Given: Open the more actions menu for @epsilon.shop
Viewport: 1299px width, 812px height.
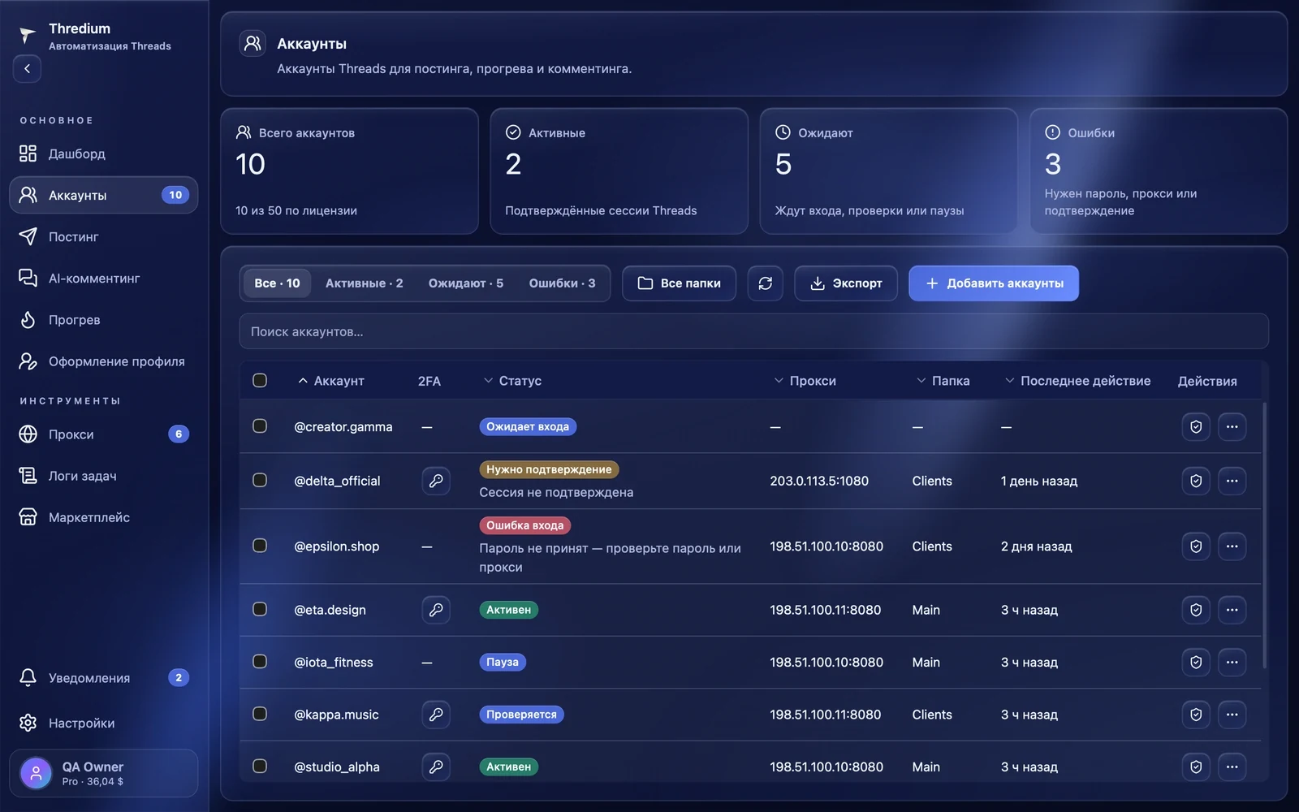Looking at the screenshot, I should pos(1232,546).
